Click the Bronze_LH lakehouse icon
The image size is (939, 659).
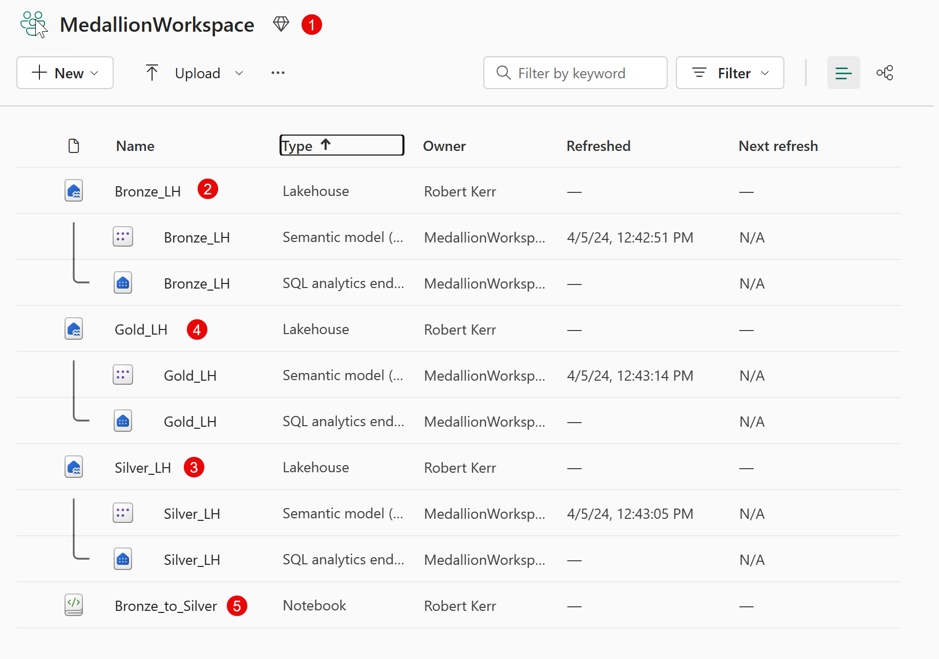point(74,191)
